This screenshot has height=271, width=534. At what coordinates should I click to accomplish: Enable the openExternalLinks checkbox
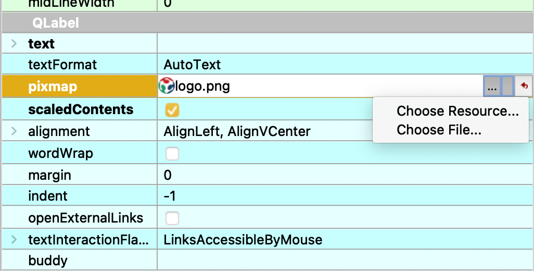pos(172,218)
